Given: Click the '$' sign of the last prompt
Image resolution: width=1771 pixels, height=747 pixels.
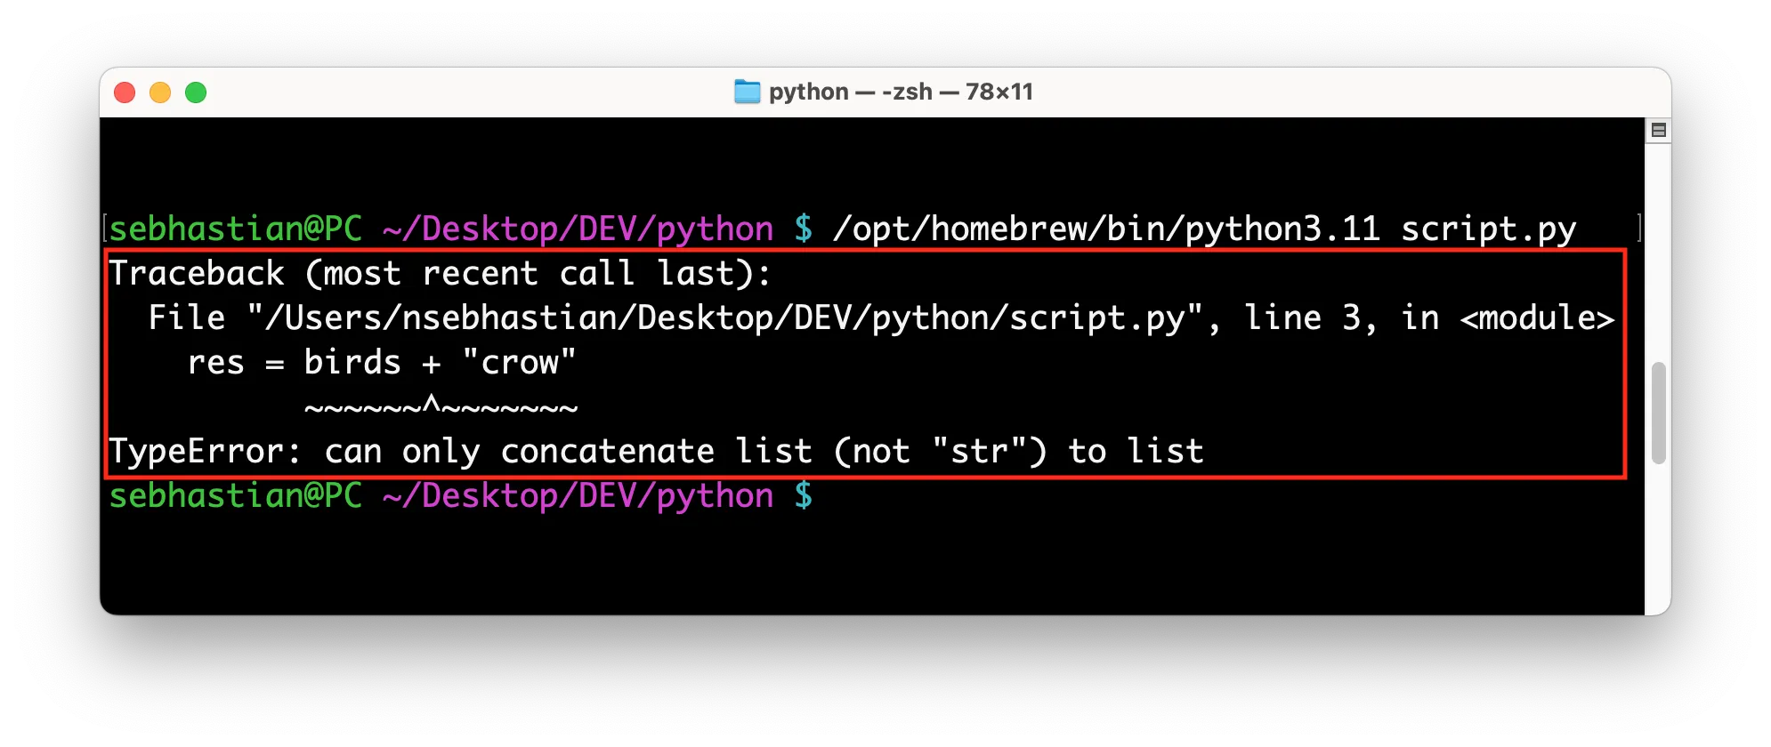Looking at the screenshot, I should tap(803, 496).
